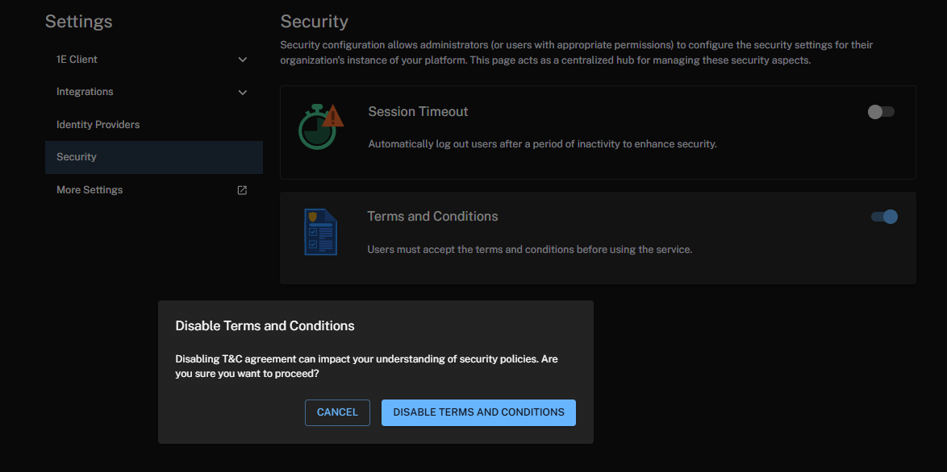The image size is (947, 472).
Task: Select the Security sidebar item
Action: [77, 157]
